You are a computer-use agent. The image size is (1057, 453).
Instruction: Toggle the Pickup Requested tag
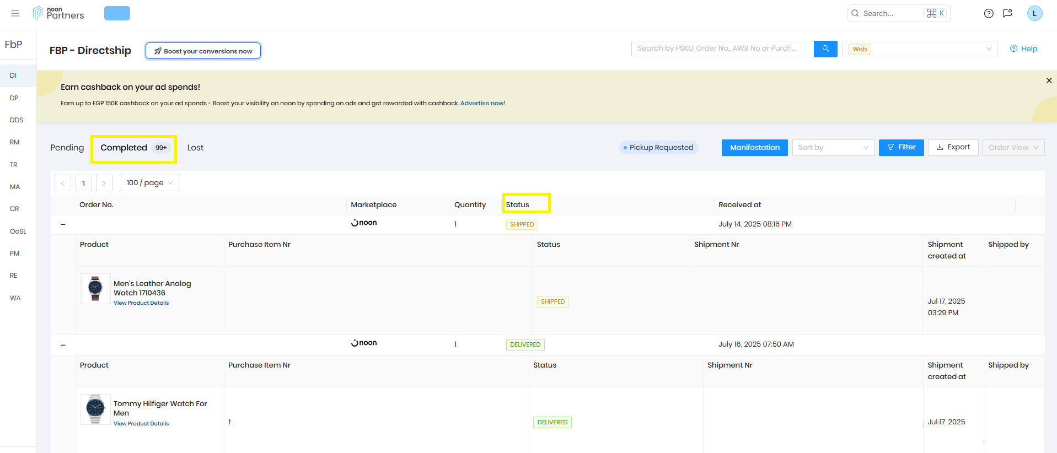(658, 148)
